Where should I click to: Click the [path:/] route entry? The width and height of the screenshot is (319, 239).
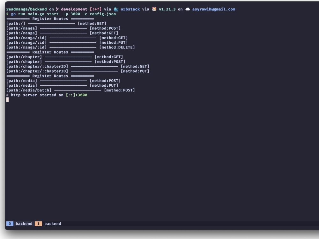pos(16,23)
